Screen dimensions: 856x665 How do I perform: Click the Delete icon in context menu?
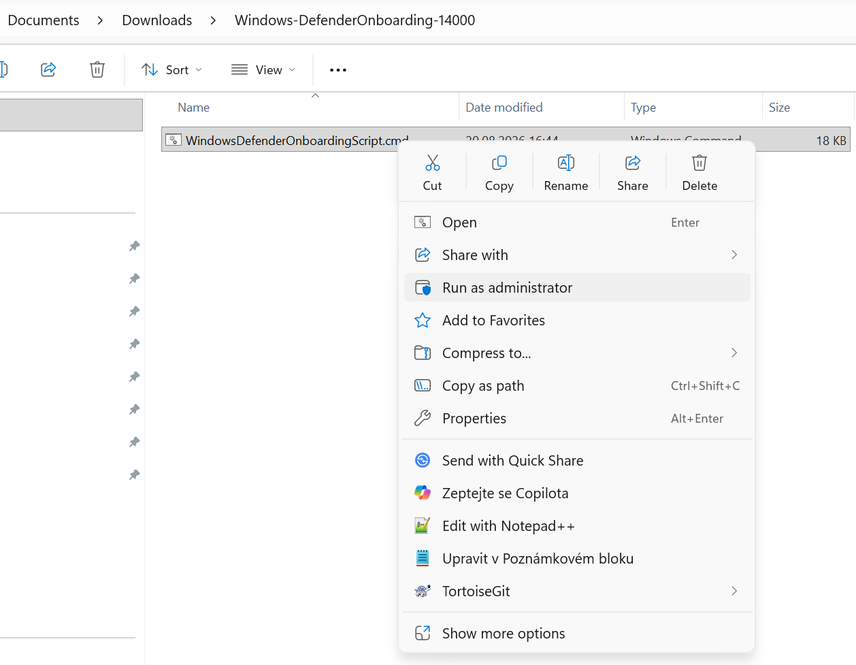click(x=699, y=163)
